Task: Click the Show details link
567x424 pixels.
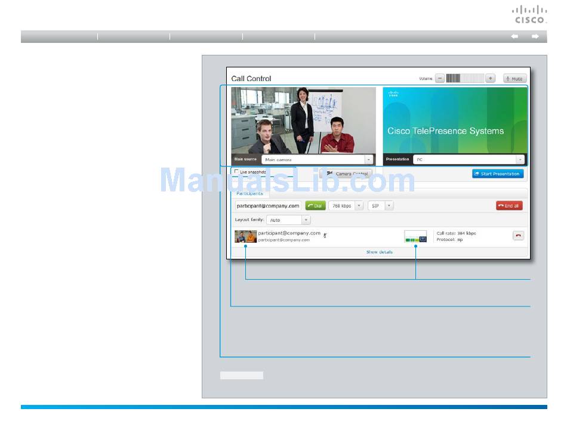Action: 380,252
